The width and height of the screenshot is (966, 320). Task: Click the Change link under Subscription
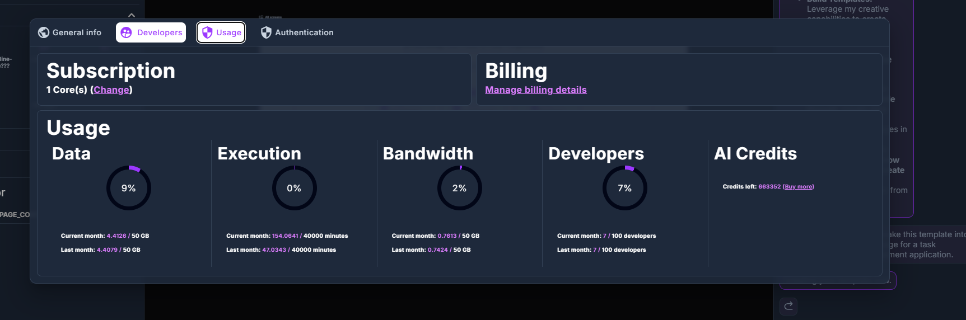(111, 90)
